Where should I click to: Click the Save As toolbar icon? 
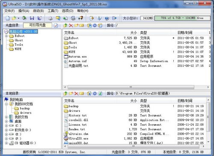click(39, 18)
